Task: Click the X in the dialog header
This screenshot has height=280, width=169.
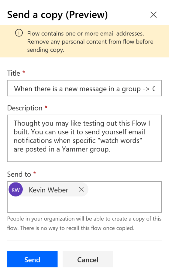Action: [153, 15]
